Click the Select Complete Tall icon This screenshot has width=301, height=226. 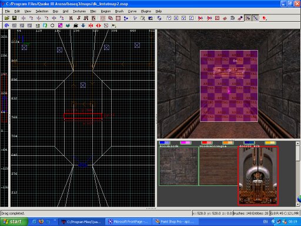[71, 18]
